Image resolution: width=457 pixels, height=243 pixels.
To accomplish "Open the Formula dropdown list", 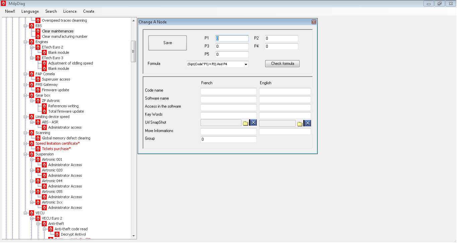I will click(246, 64).
